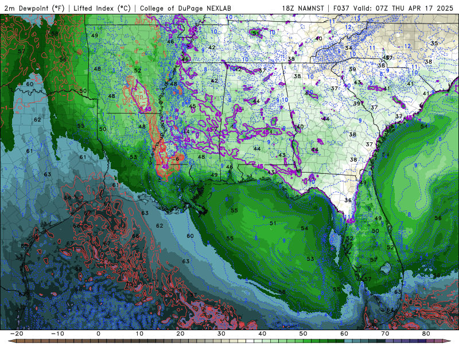Click the left end arrow of the color bar
The image size is (459, 344).
point(11,341)
